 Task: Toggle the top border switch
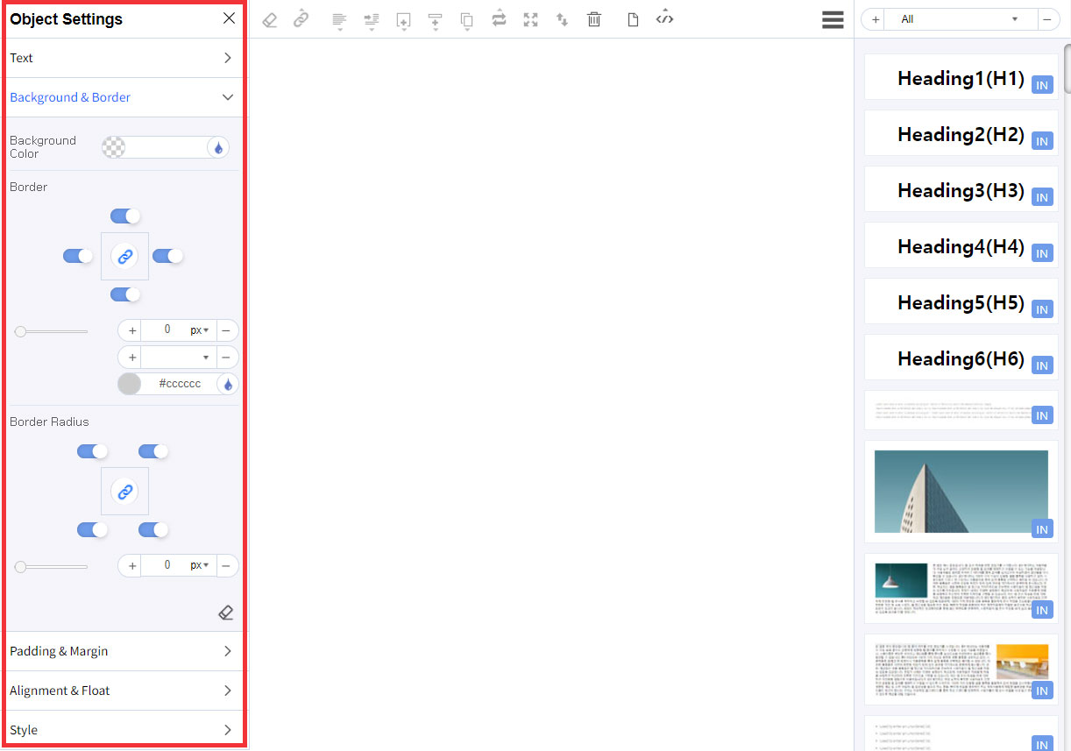125,216
